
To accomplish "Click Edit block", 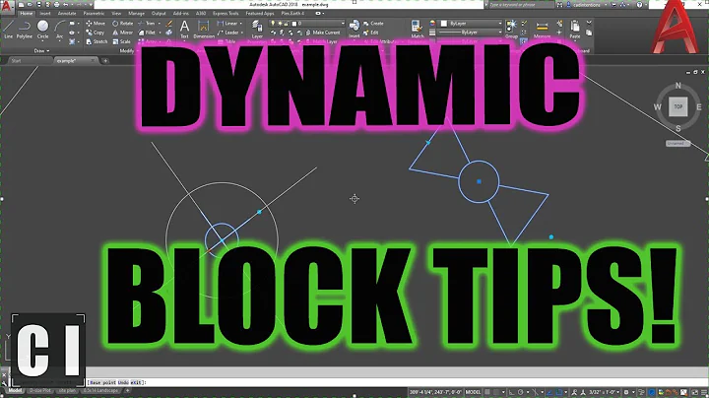I will click(x=371, y=33).
